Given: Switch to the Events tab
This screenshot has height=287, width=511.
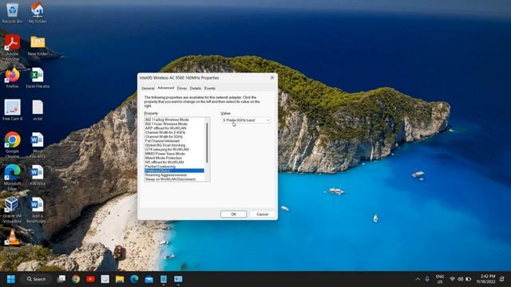Looking at the screenshot, I should (209, 88).
